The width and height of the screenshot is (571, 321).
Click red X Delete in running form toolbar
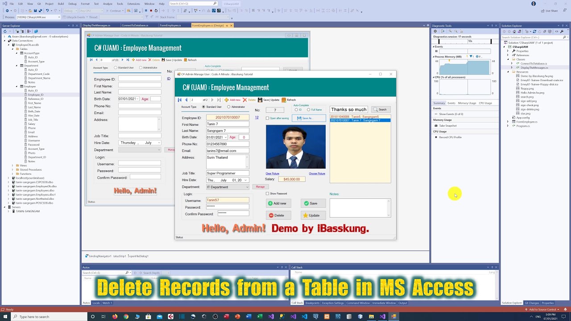[249, 100]
